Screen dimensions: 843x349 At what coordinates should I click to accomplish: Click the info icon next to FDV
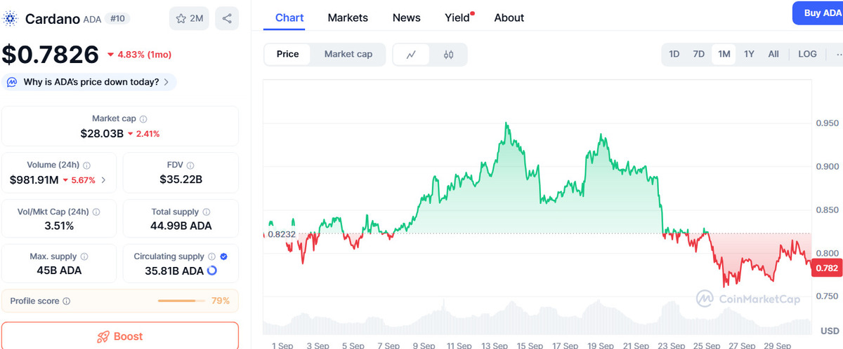[190, 165]
